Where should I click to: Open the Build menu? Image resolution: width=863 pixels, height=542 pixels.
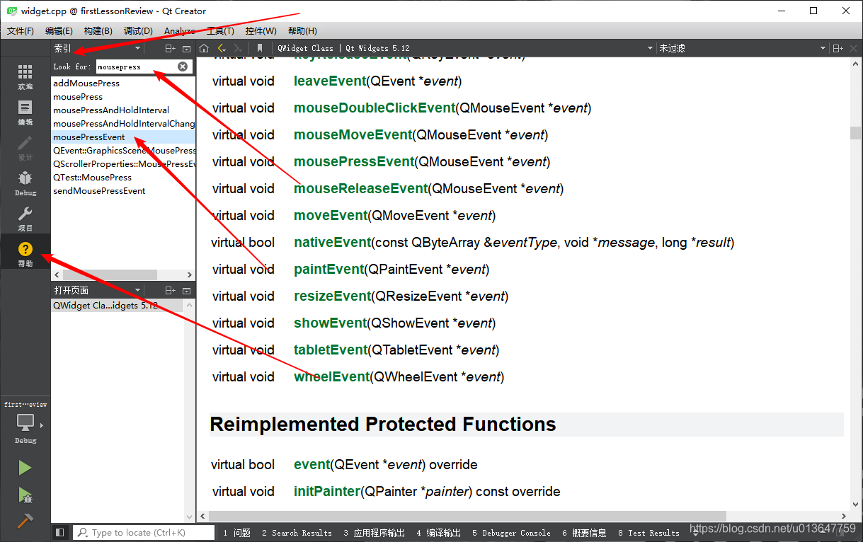pos(98,30)
